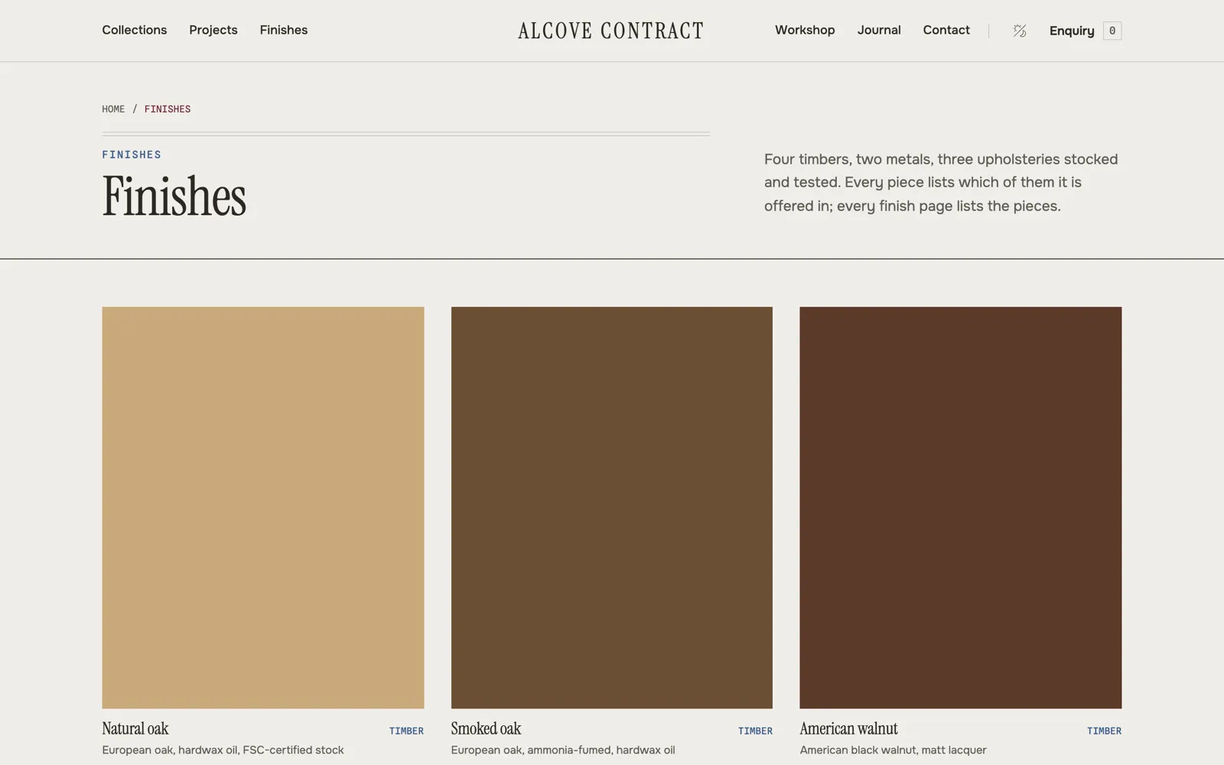1224x765 pixels.
Task: Click the large Finishes page heading
Action: click(174, 197)
